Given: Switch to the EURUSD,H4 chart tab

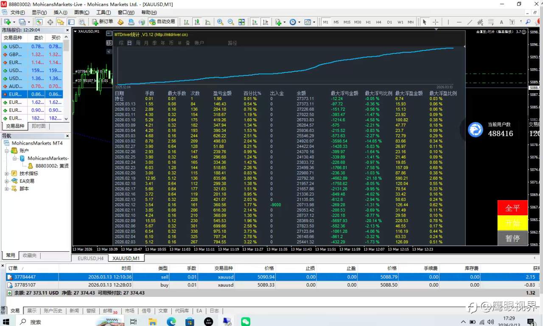Looking at the screenshot, I should tap(90, 258).
